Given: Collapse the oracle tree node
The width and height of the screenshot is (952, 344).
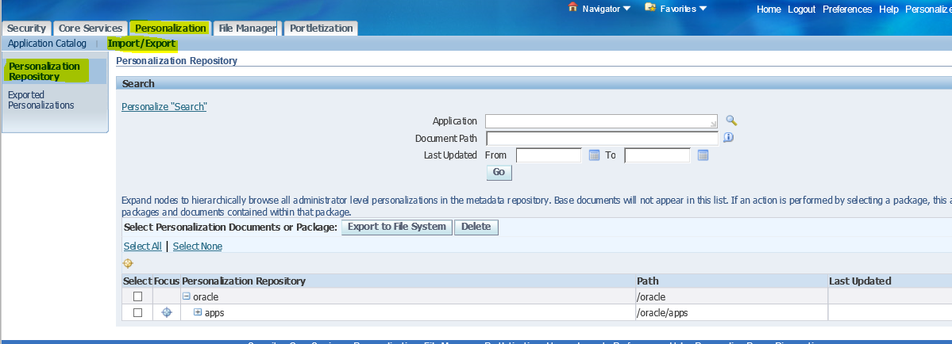Looking at the screenshot, I should coord(187,296).
